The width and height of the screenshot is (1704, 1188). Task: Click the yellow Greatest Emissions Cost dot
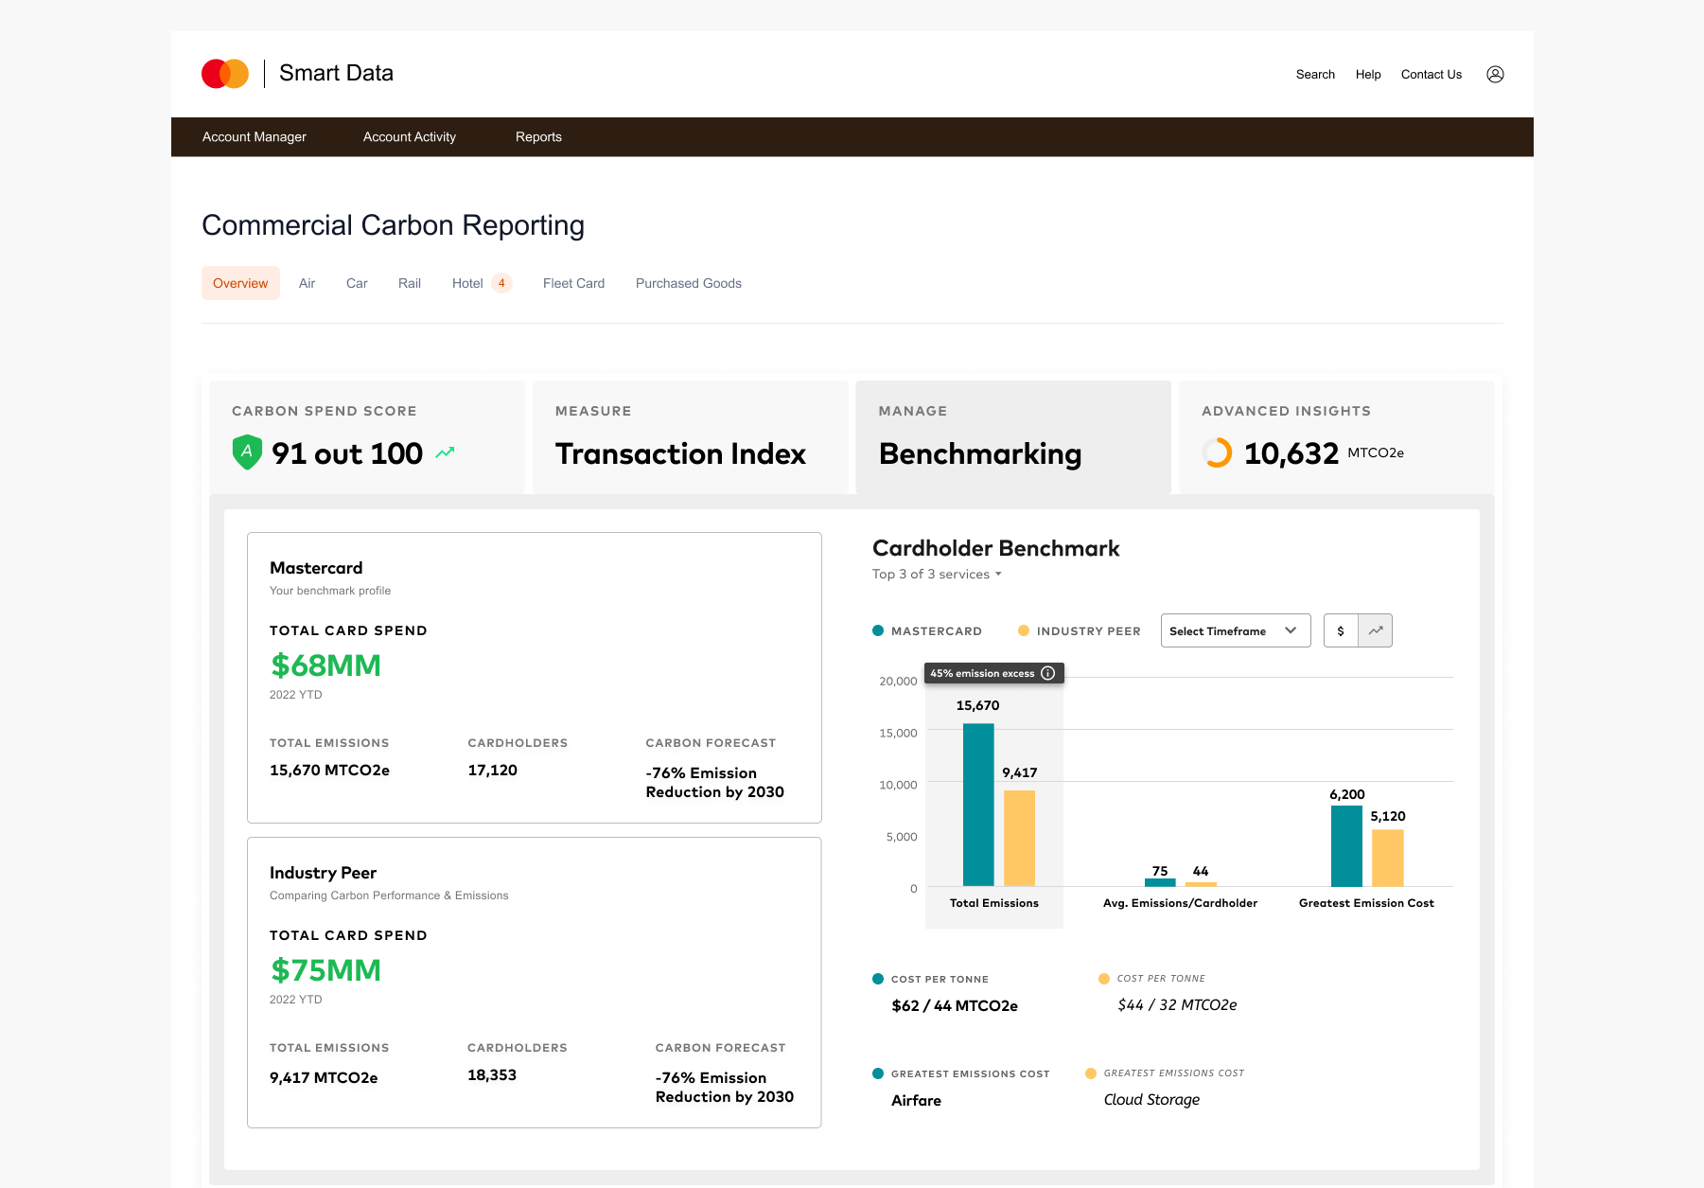[1091, 1073]
